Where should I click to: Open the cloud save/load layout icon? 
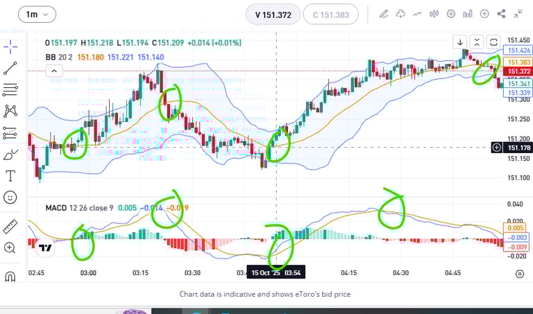click(x=400, y=14)
